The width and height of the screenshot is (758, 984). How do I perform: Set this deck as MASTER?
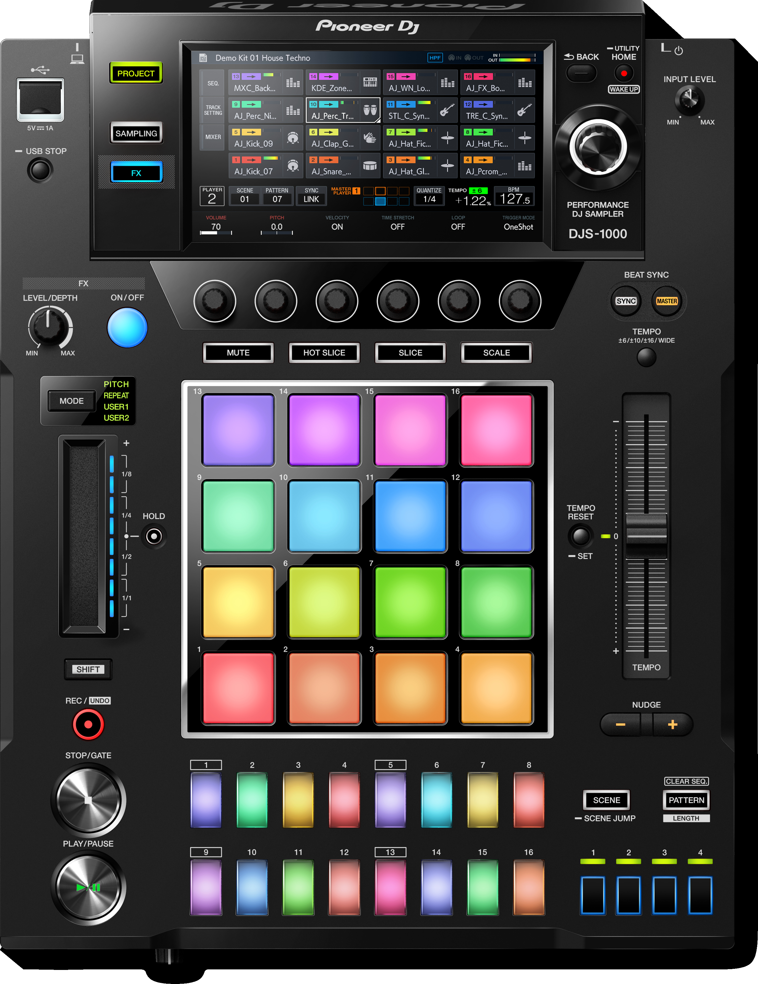(667, 301)
